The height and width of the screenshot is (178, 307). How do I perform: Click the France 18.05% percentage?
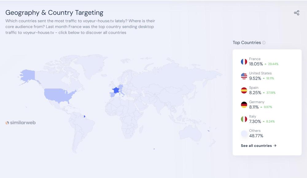point(256,64)
